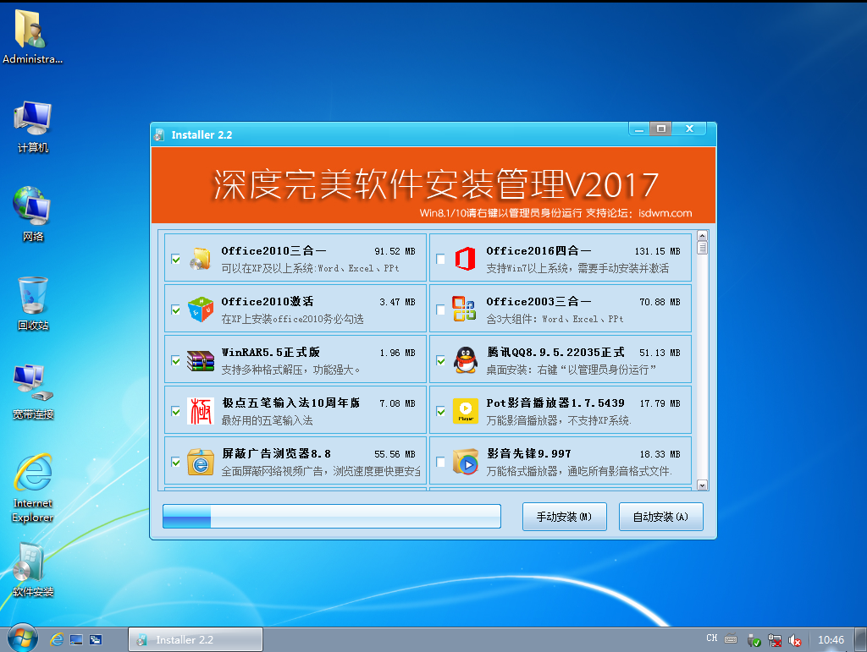Click the '腾讯QQ8.9.5.22035正式' title text

pyautogui.click(x=555, y=353)
